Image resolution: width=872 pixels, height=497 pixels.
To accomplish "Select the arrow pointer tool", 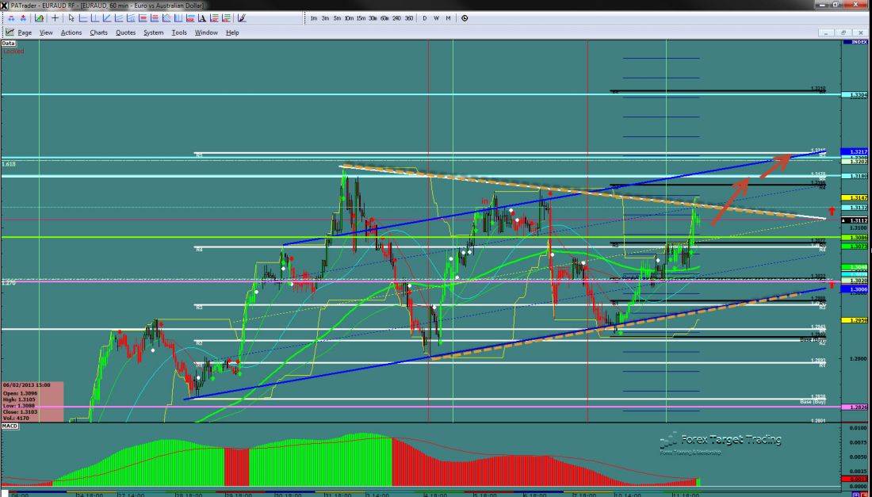I will coord(71,17).
